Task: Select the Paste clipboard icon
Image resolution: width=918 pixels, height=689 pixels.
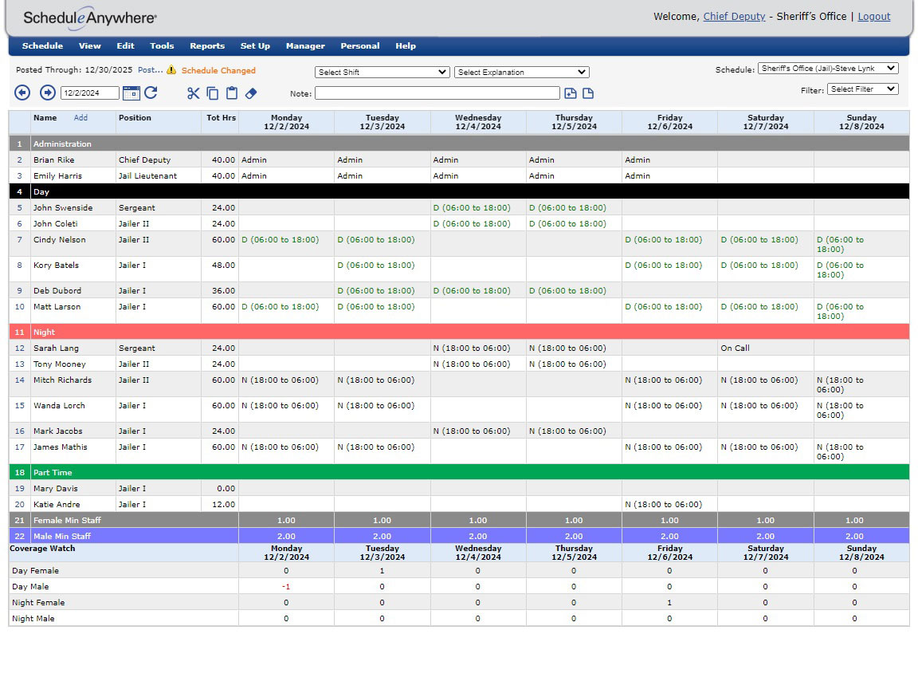Action: pos(232,93)
